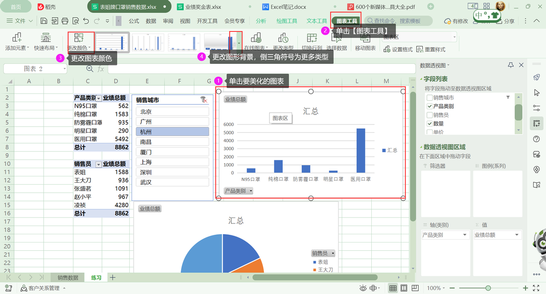
Task: Click the Print icon in quick toolbar
Action: [65, 21]
